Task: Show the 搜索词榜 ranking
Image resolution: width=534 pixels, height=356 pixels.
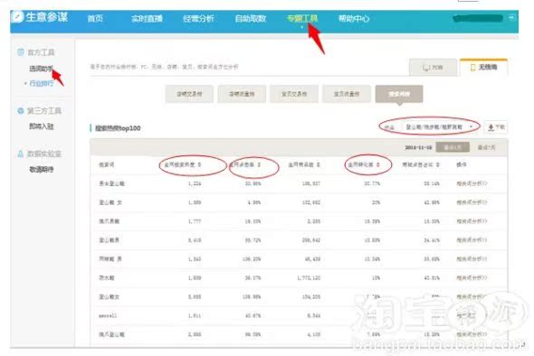Action: (399, 94)
